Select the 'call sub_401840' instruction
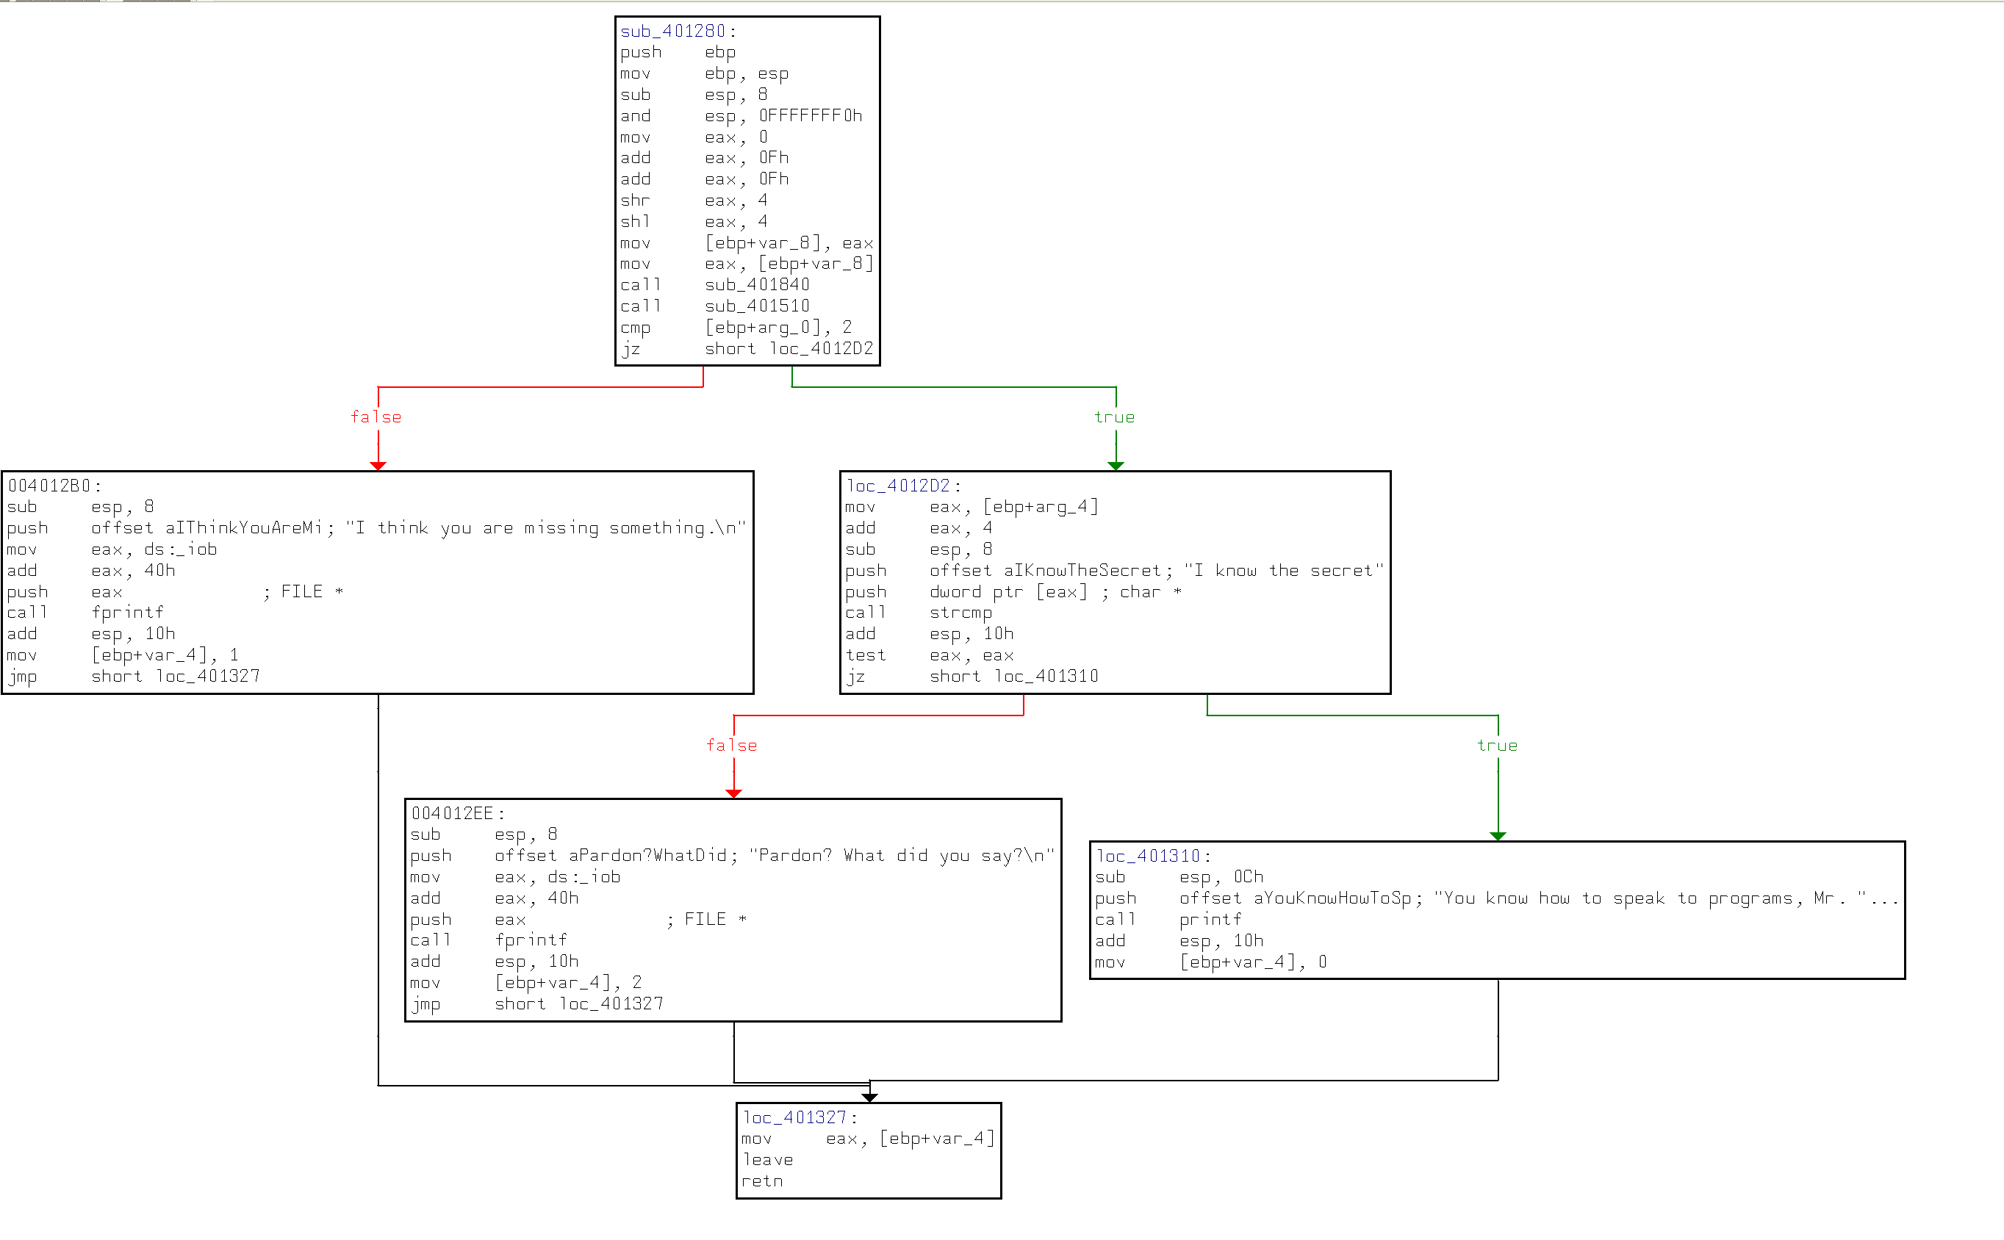The image size is (2004, 1240). tap(714, 284)
